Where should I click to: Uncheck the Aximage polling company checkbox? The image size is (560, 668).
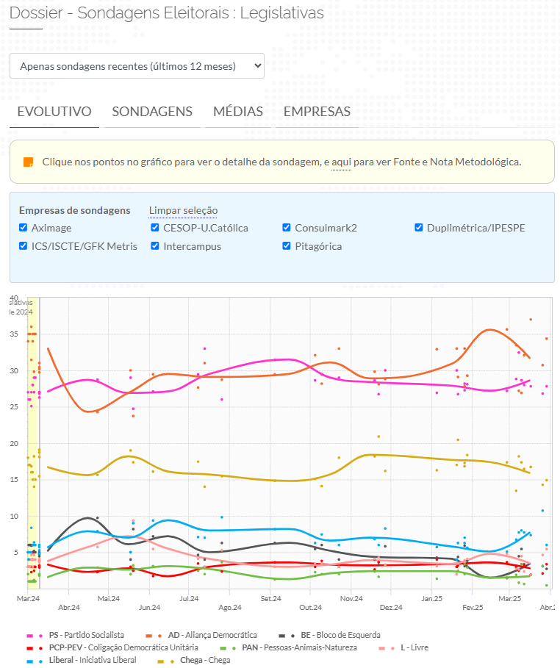(x=24, y=228)
